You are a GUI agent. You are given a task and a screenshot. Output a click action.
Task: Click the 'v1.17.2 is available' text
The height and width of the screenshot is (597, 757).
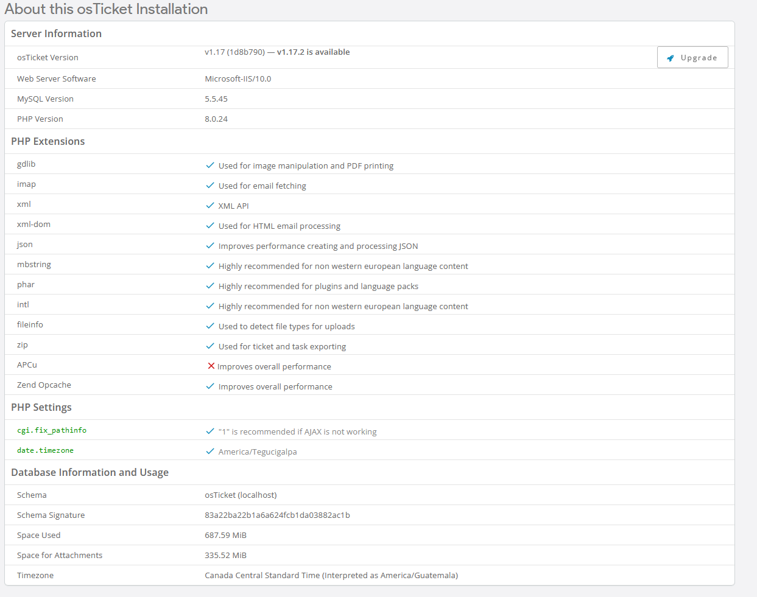pyautogui.click(x=313, y=52)
